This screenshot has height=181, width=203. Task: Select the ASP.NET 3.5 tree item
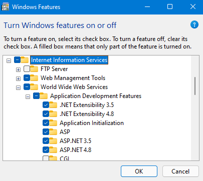pyautogui.click(x=75, y=141)
